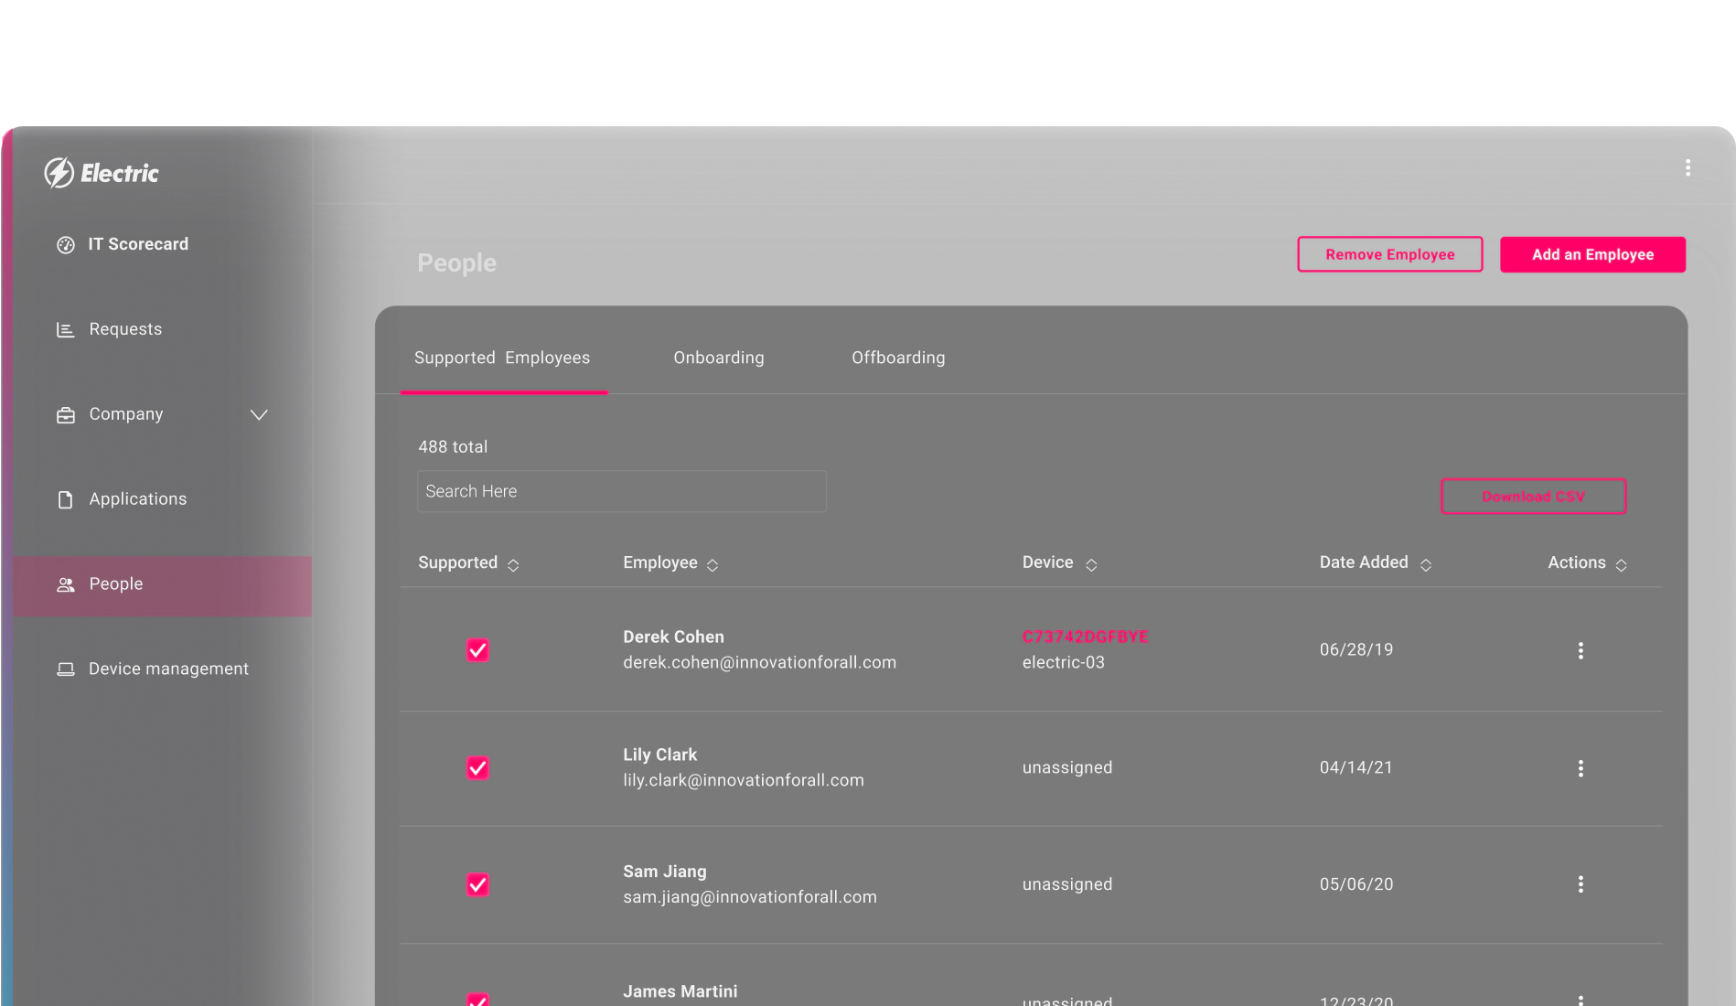Uncheck Supported for Derek Cohen
This screenshot has height=1006, width=1736.
click(477, 650)
